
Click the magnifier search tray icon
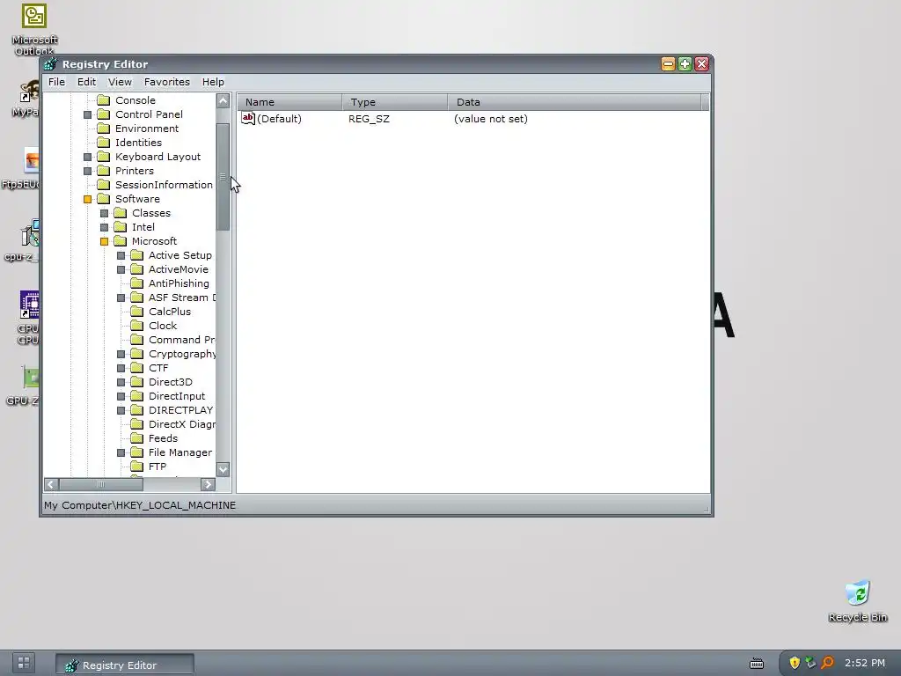pyautogui.click(x=827, y=663)
